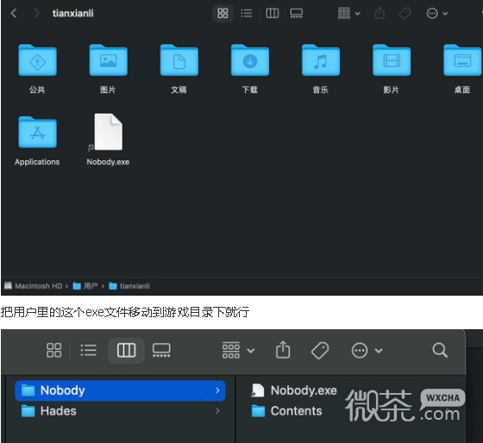483x443 pixels.
Task: Open the more actions menu in top toolbar
Action: [x=436, y=13]
